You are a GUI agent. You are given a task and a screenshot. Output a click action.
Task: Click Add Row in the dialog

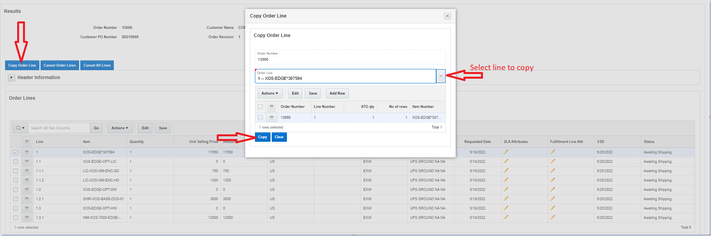click(337, 93)
